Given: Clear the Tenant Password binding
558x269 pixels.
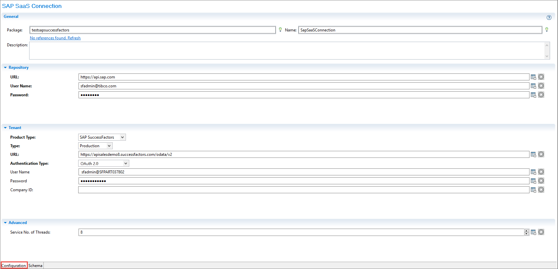Looking at the screenshot, I should tap(541, 181).
